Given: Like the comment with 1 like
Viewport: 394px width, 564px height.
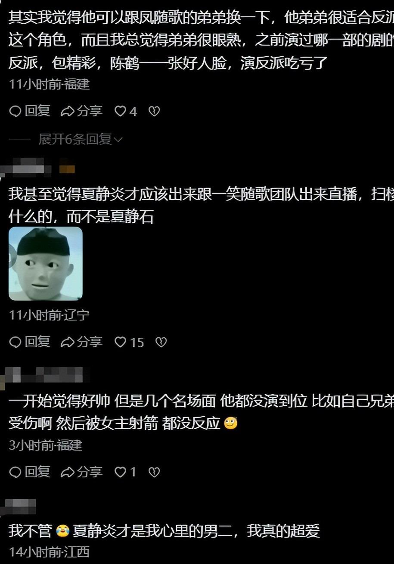Looking at the screenshot, I should (125, 473).
